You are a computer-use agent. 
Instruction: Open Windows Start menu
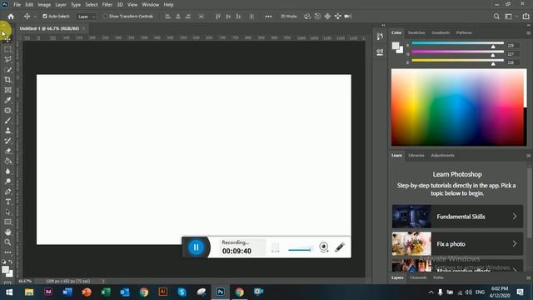point(9,292)
